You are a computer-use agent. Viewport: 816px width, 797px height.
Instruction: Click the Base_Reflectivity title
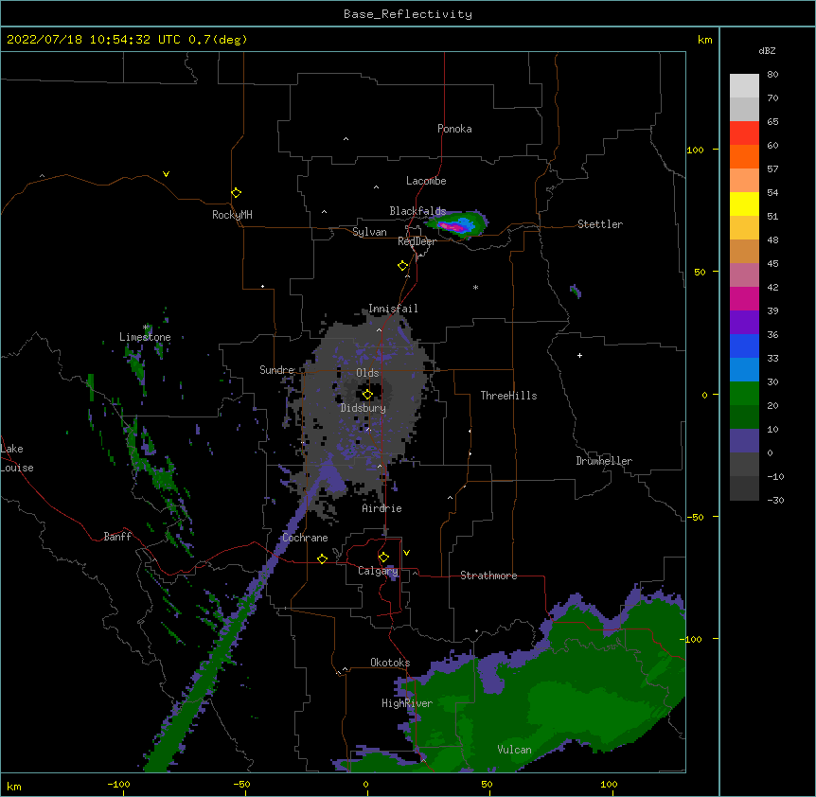pos(408,14)
